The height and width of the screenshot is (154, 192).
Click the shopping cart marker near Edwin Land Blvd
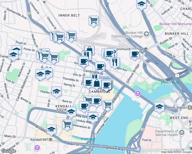(108, 105)
